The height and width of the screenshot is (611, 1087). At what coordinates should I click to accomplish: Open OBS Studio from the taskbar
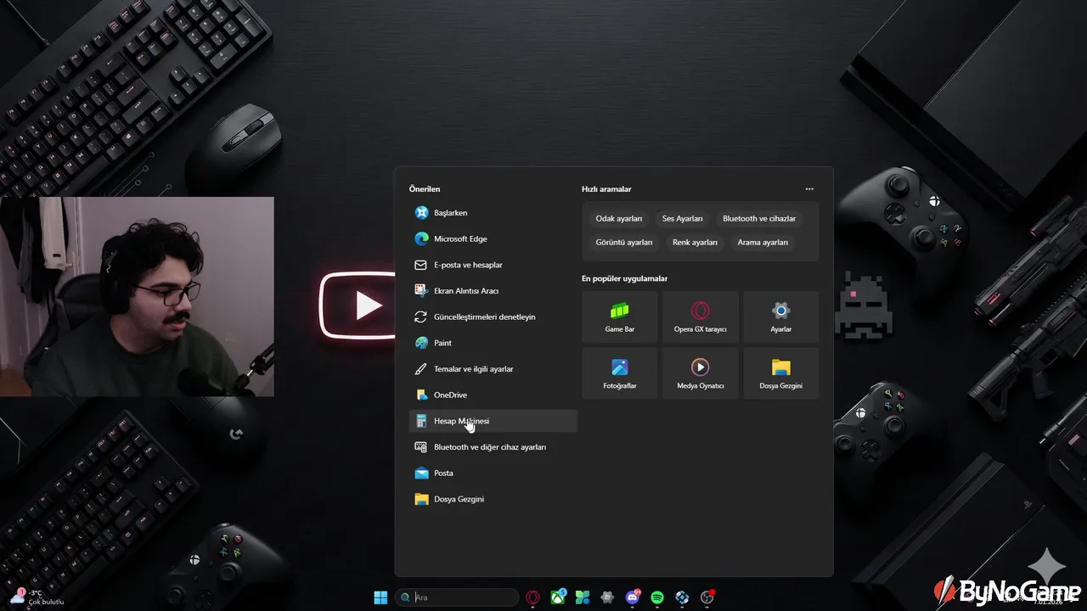point(707,597)
